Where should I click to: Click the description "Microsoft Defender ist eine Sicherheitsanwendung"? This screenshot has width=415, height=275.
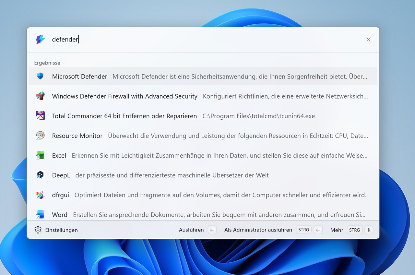click(x=240, y=77)
